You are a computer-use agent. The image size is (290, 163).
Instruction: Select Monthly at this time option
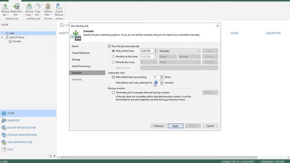[x=113, y=56]
